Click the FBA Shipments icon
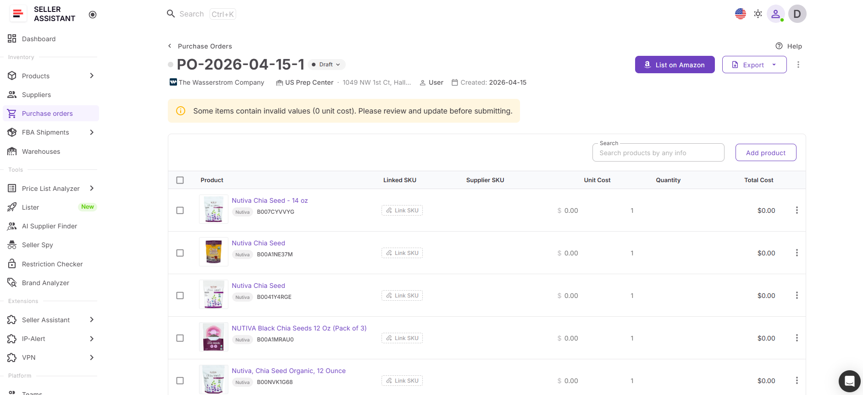This screenshot has height=395, width=863. point(12,132)
